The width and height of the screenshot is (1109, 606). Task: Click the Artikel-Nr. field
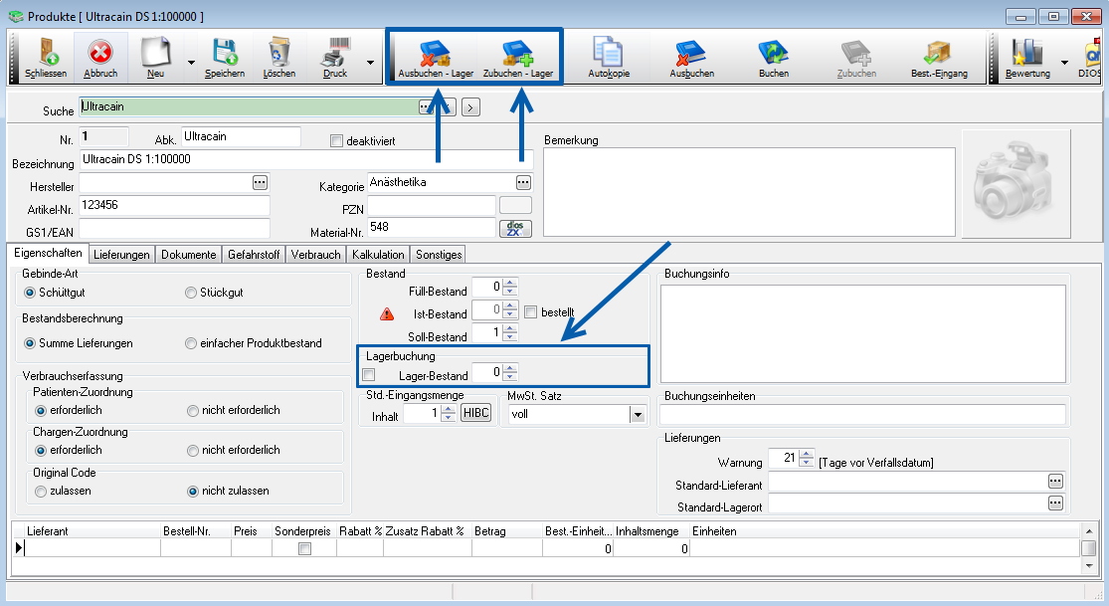pos(175,205)
